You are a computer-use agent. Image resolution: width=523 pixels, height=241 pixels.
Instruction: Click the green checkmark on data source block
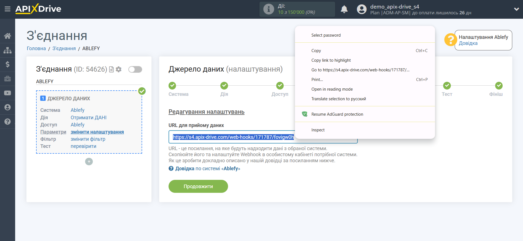[142, 91]
